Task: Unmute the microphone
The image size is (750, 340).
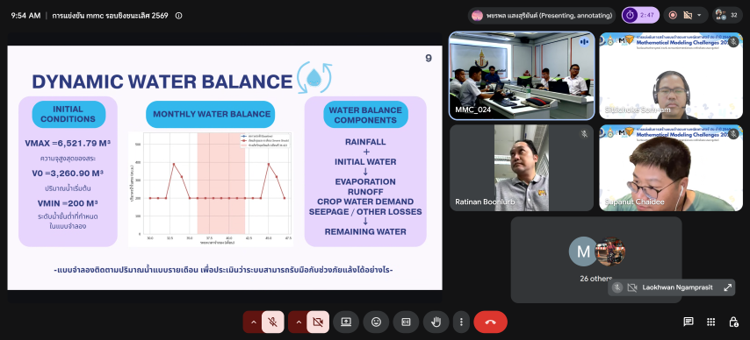Action: coord(272,322)
